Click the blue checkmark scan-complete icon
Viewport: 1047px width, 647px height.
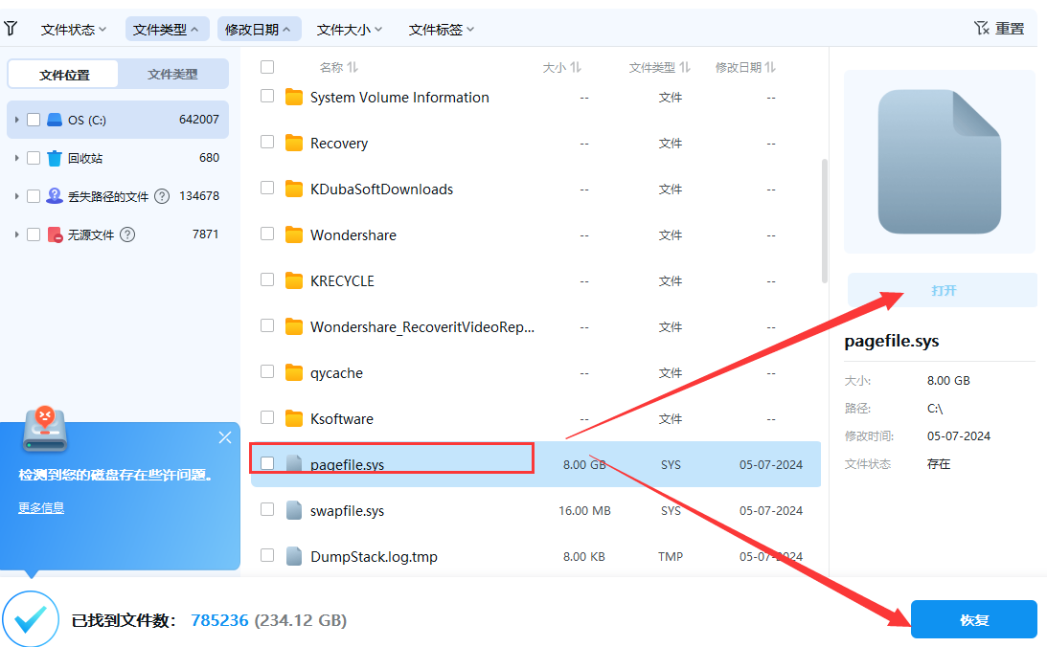point(30,619)
